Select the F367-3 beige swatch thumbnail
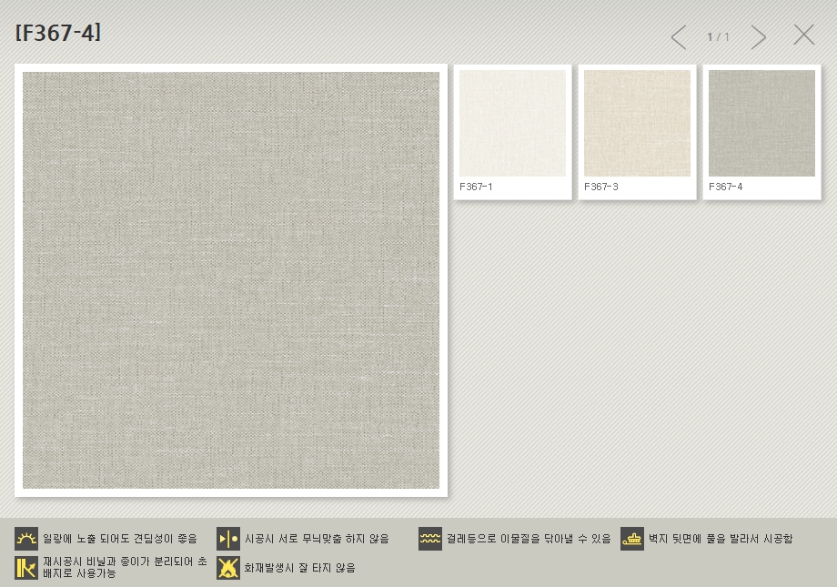This screenshot has width=837, height=587. click(x=637, y=123)
